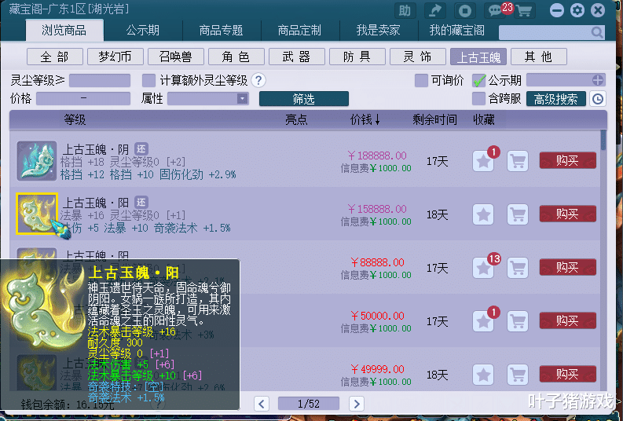Image resolution: width=623 pixels, height=421 pixels.
Task: Favorite the ￥49999.00 item with star
Action: coord(483,375)
